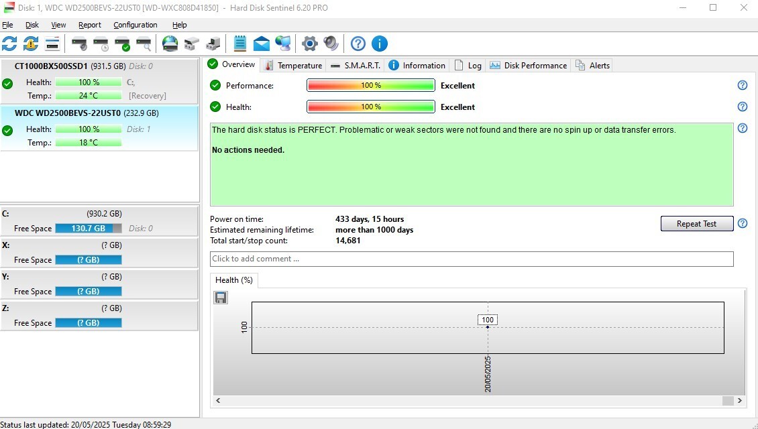Click the 24 °C temperature bar for CT1000BX500SSD1
Image resolution: width=758 pixels, height=429 pixels.
point(89,96)
